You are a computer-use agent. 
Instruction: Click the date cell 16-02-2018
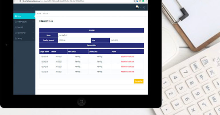45,57
